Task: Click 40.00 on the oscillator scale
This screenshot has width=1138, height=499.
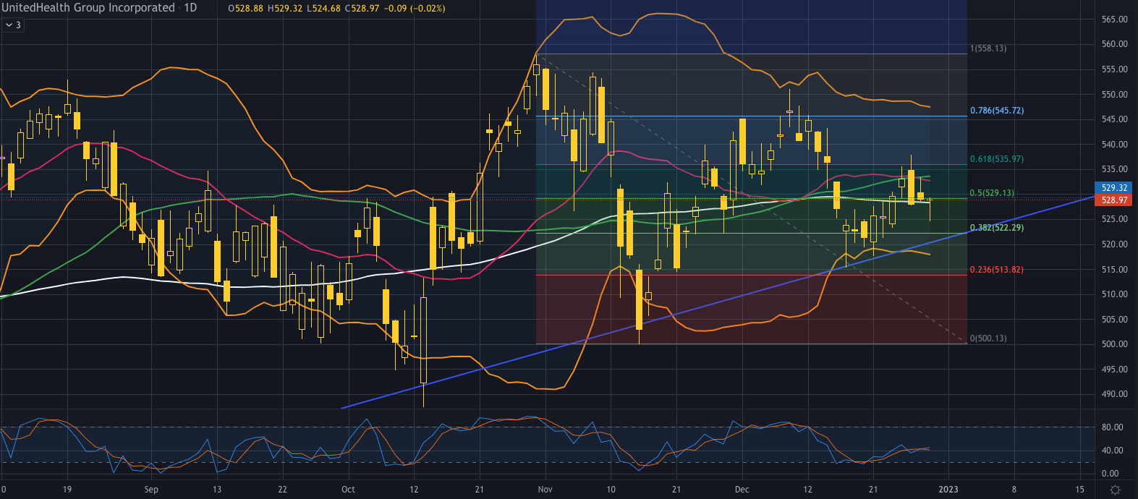Action: coord(1113,451)
